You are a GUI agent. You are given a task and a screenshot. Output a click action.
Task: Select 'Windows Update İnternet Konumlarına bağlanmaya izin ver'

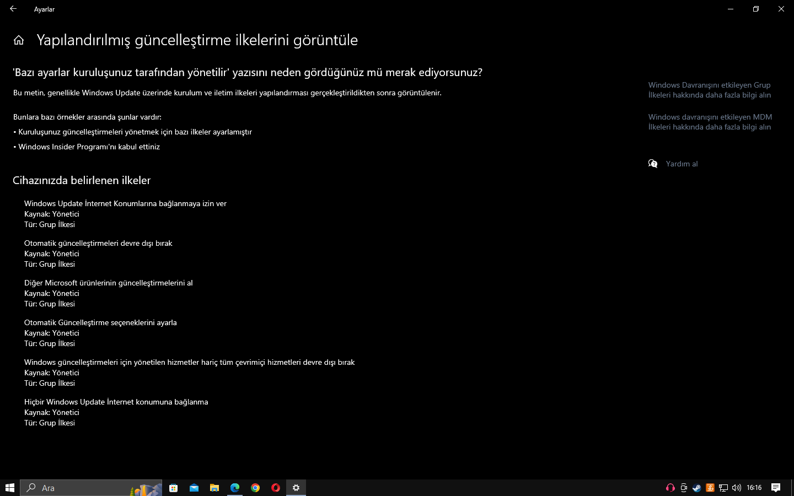coord(125,203)
